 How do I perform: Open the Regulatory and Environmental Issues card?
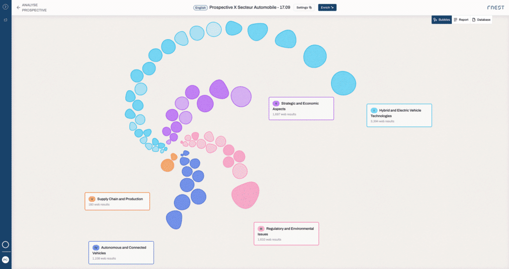pyautogui.click(x=286, y=233)
